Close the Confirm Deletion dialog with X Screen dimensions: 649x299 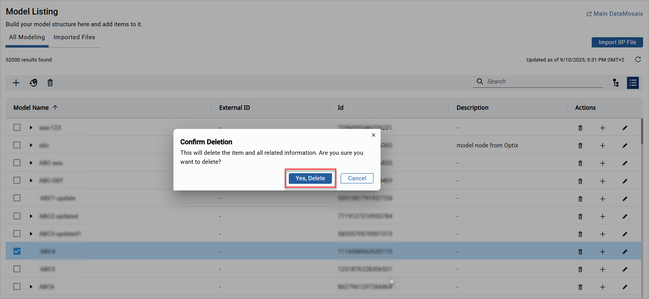374,135
